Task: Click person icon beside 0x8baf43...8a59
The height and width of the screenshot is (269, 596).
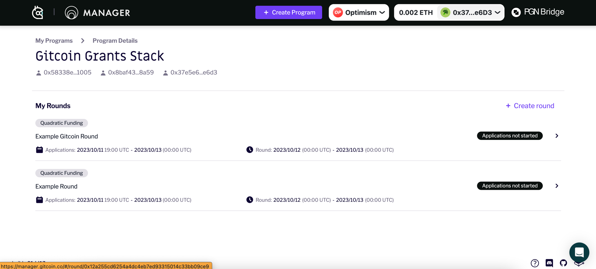Action: (103, 73)
